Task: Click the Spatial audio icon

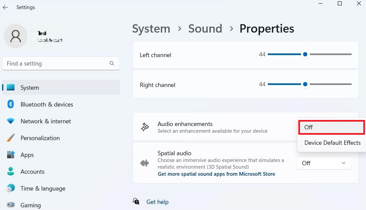Action: click(x=144, y=163)
